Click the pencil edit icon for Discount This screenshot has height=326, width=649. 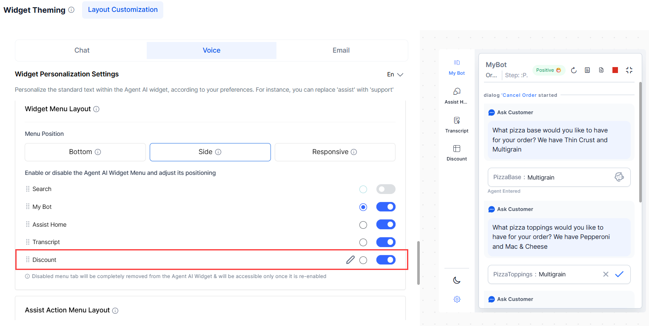click(350, 260)
